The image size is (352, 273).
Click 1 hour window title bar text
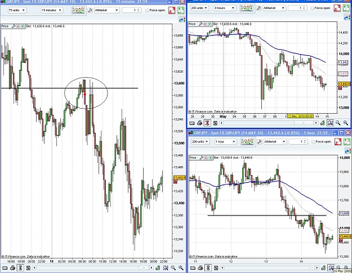tap(260, 133)
